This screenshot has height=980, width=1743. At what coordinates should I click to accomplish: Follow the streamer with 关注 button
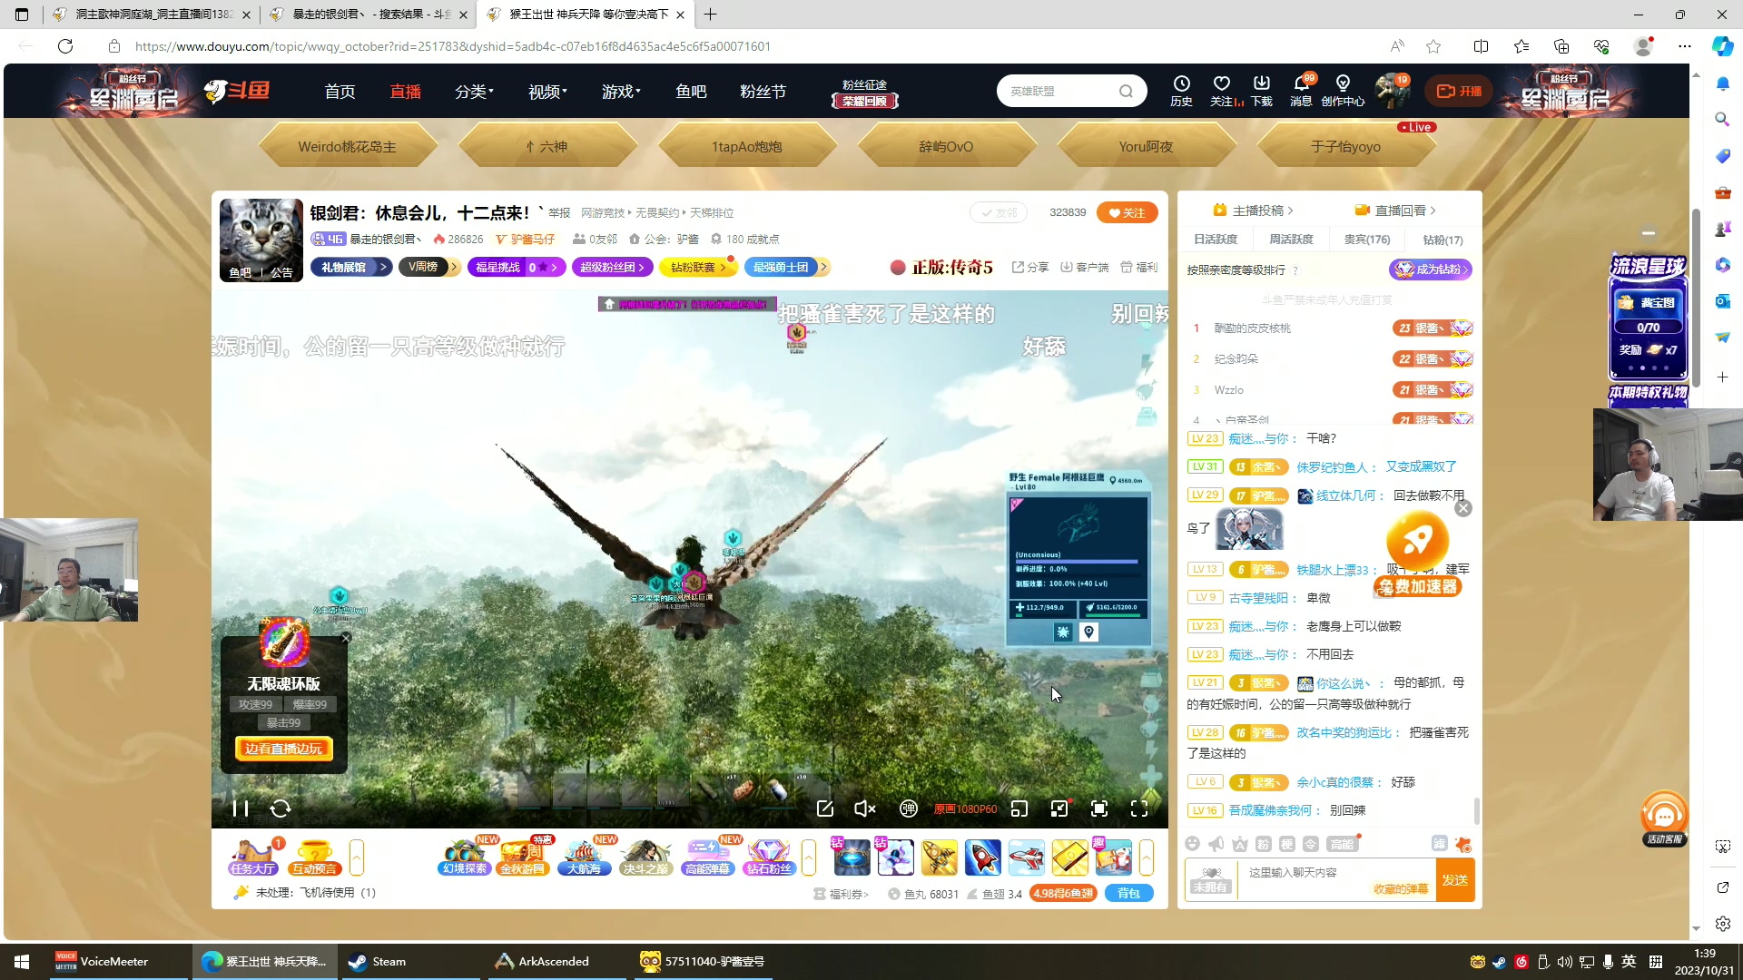pos(1127,212)
